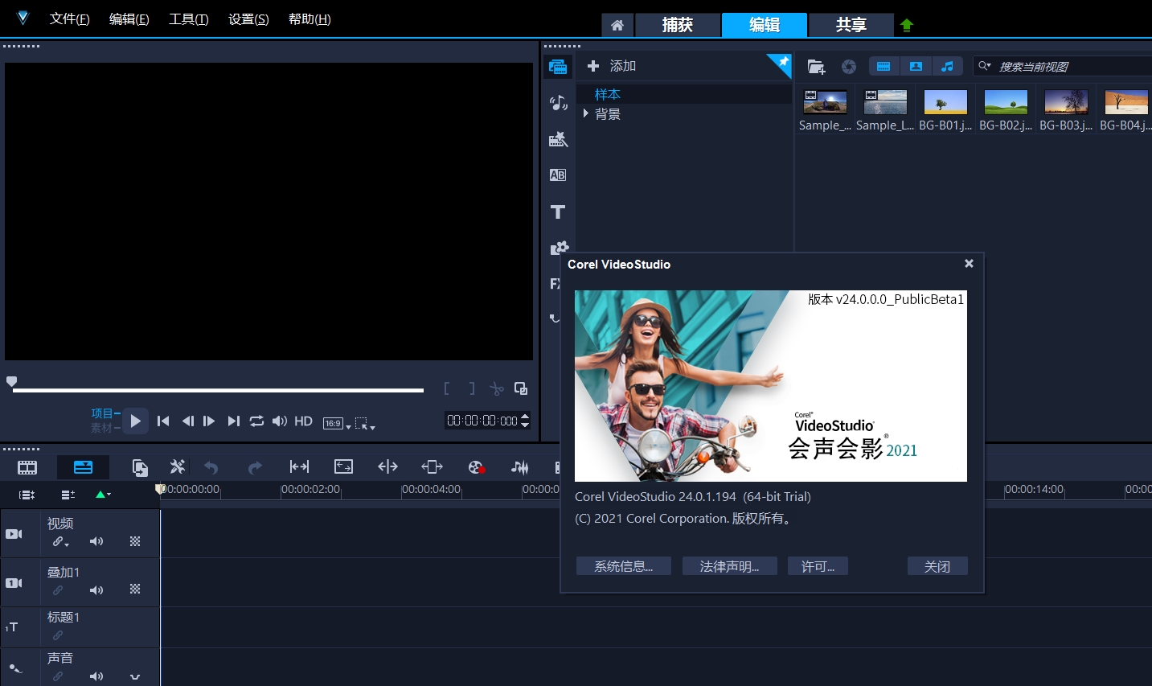Image resolution: width=1152 pixels, height=686 pixels.
Task: Open the Overlay library panel icon
Action: pos(558,248)
